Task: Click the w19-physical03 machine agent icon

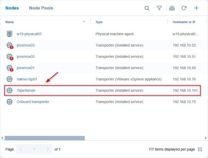Action: coord(9,34)
